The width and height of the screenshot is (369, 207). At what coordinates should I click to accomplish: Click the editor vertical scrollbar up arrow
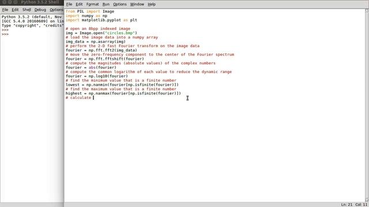point(367,10)
